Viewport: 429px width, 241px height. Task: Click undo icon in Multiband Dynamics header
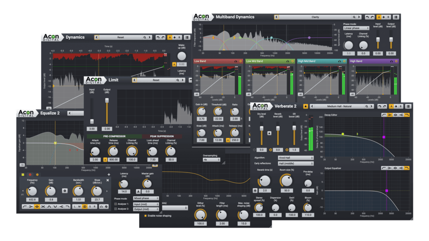tap(367, 17)
